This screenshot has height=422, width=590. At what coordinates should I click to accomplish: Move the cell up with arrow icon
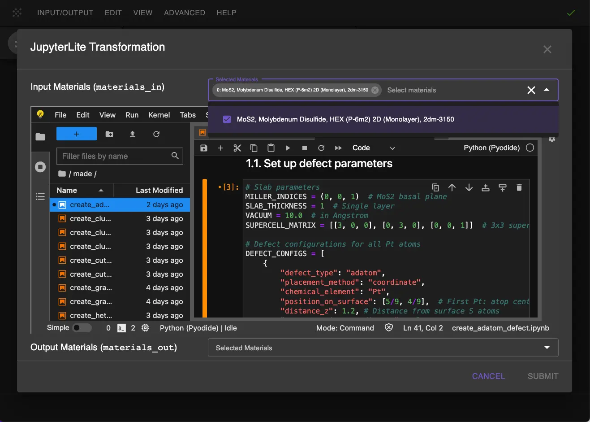point(452,187)
